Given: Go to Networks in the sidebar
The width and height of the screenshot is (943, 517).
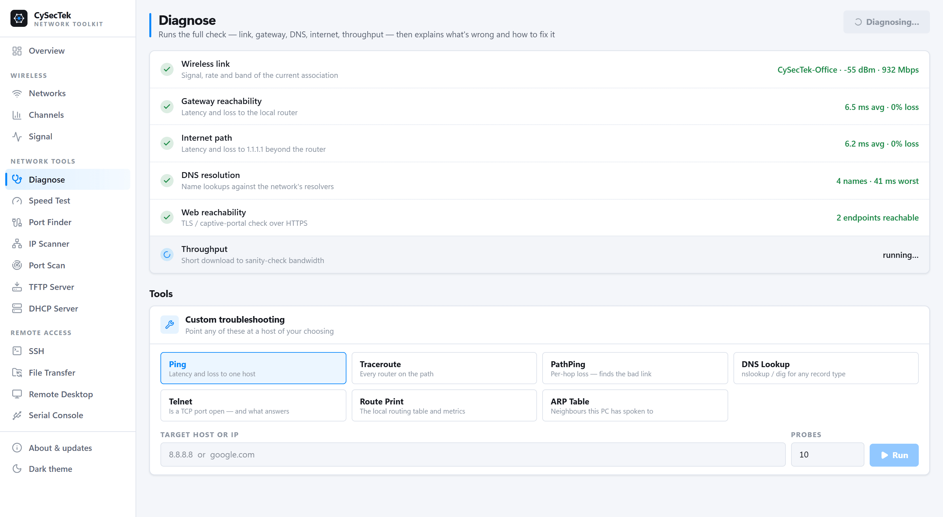Looking at the screenshot, I should [68, 93].
